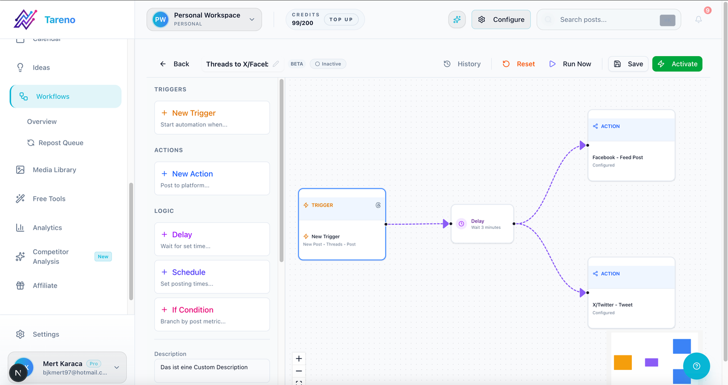
Task: Select the X/Twitter - Tweet node
Action: coord(631,293)
